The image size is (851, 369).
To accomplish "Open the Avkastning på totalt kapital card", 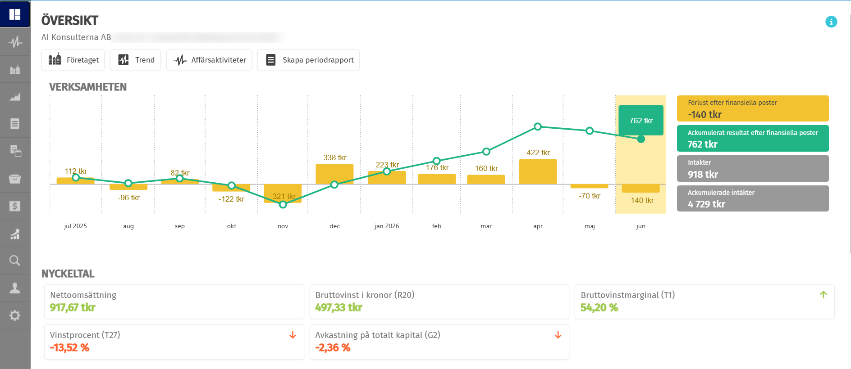I will pos(439,342).
